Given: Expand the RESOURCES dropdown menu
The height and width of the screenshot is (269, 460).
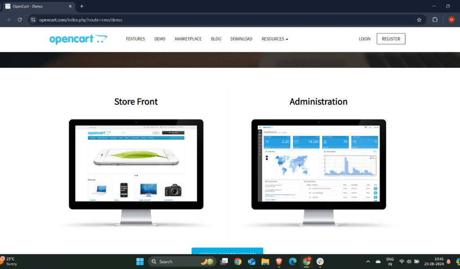Looking at the screenshot, I should coord(274,39).
